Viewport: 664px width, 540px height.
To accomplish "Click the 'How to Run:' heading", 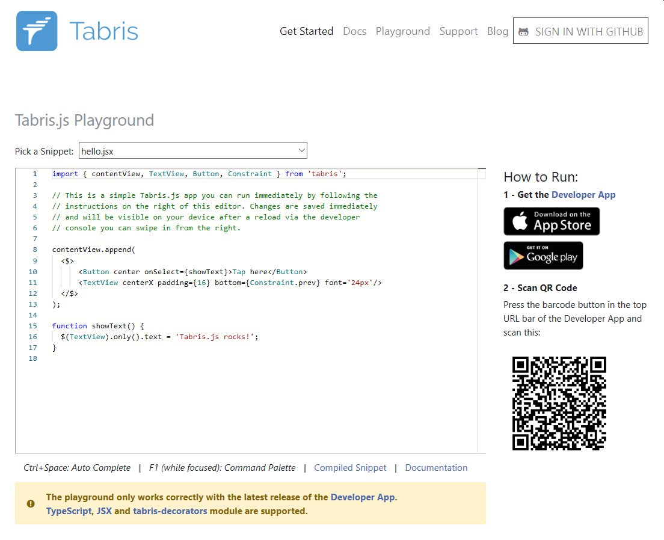I will point(541,177).
